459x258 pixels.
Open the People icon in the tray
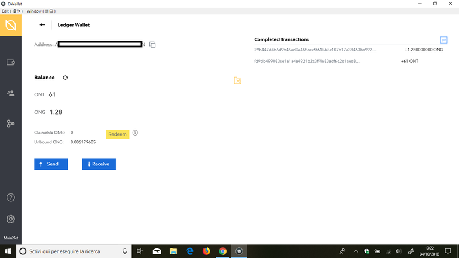coord(342,251)
